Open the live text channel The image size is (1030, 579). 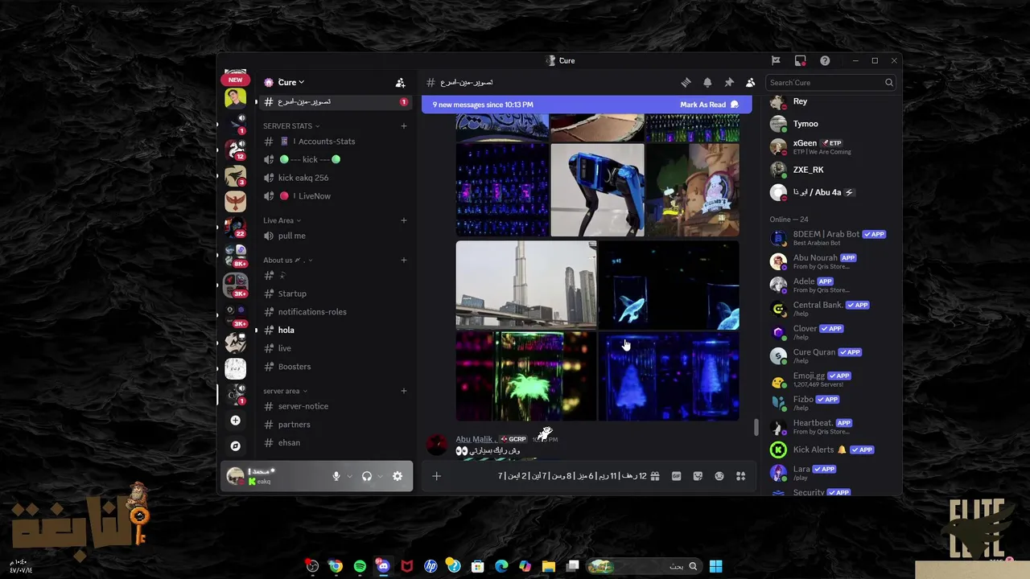(334, 348)
